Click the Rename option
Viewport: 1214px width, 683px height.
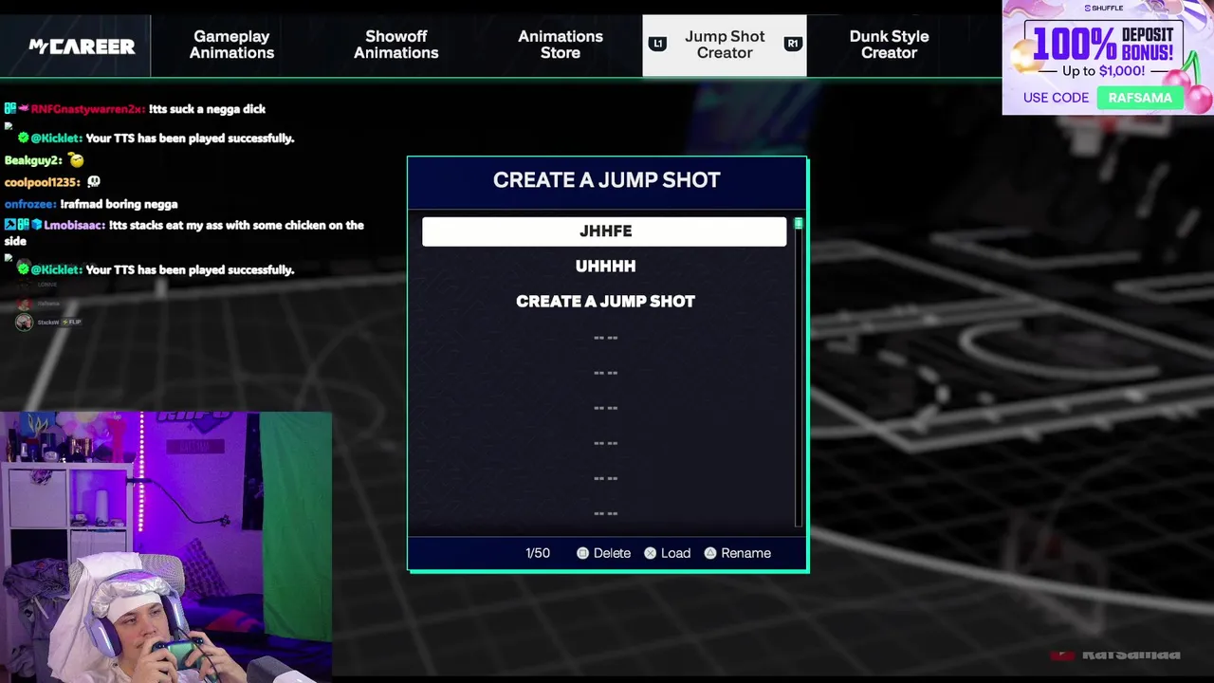coord(745,553)
